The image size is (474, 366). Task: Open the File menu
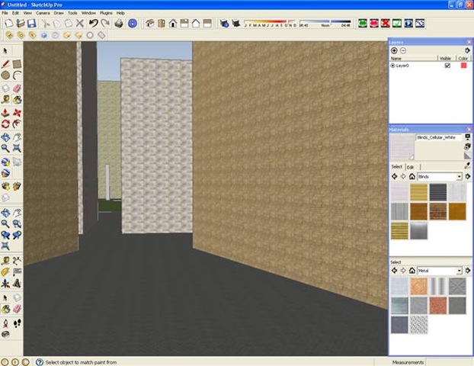(5, 13)
